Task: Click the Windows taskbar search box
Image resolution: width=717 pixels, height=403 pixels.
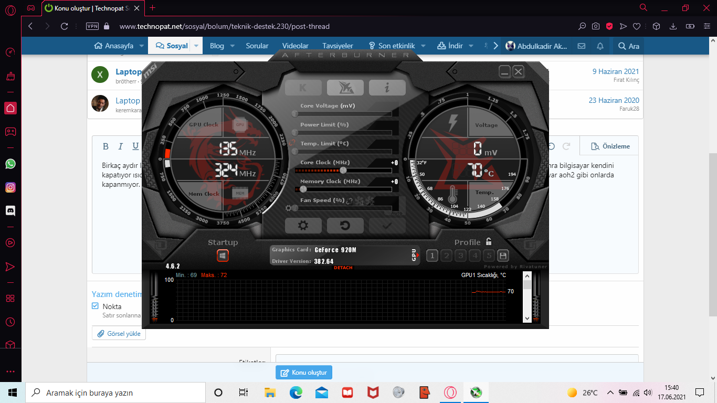Action: [115, 393]
